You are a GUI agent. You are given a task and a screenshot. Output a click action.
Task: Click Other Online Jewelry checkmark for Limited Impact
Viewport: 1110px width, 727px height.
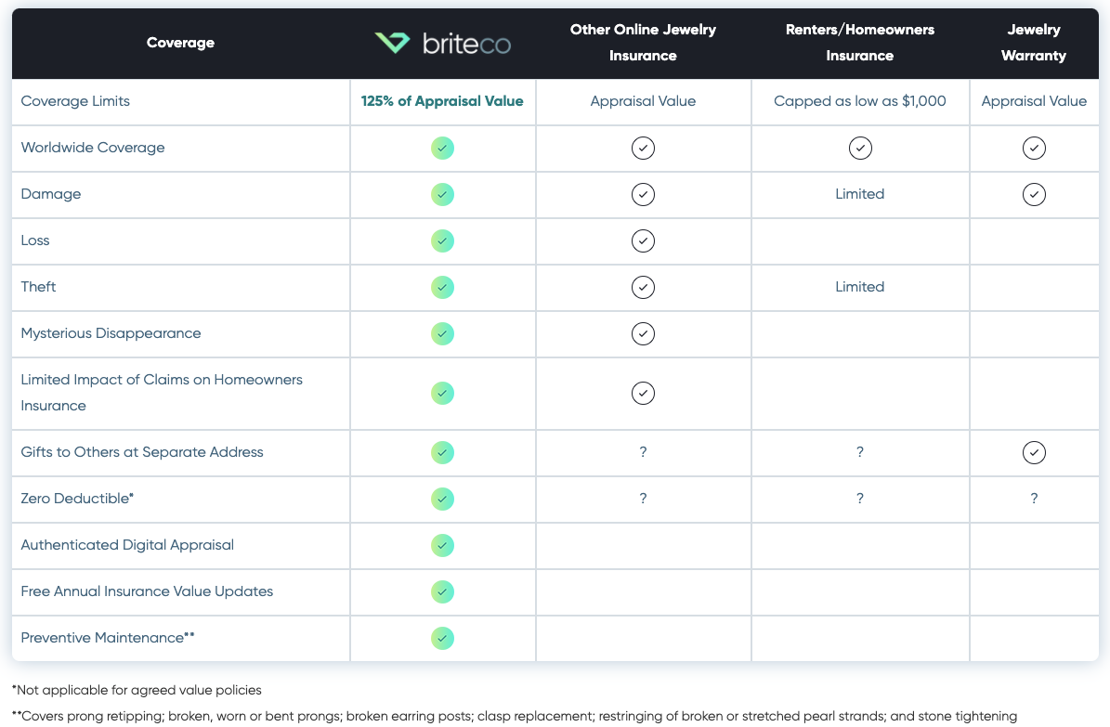coord(643,393)
